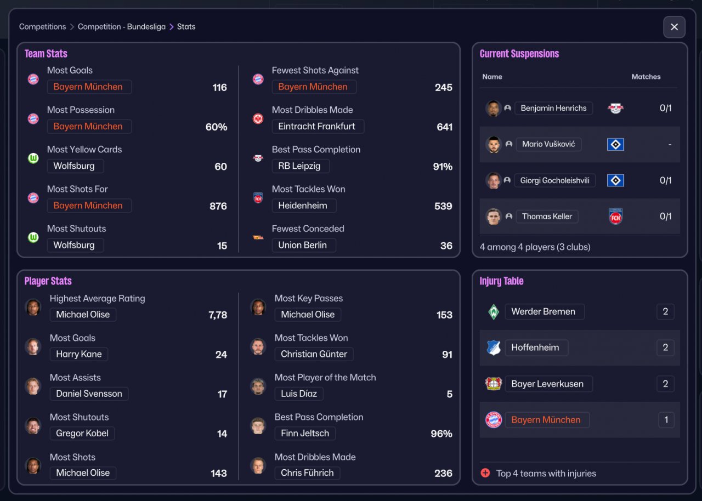Viewport: 702px width, 501px height.
Task: Click Wolfsburg crest beside Most Yellow Cards
Action: [33, 158]
